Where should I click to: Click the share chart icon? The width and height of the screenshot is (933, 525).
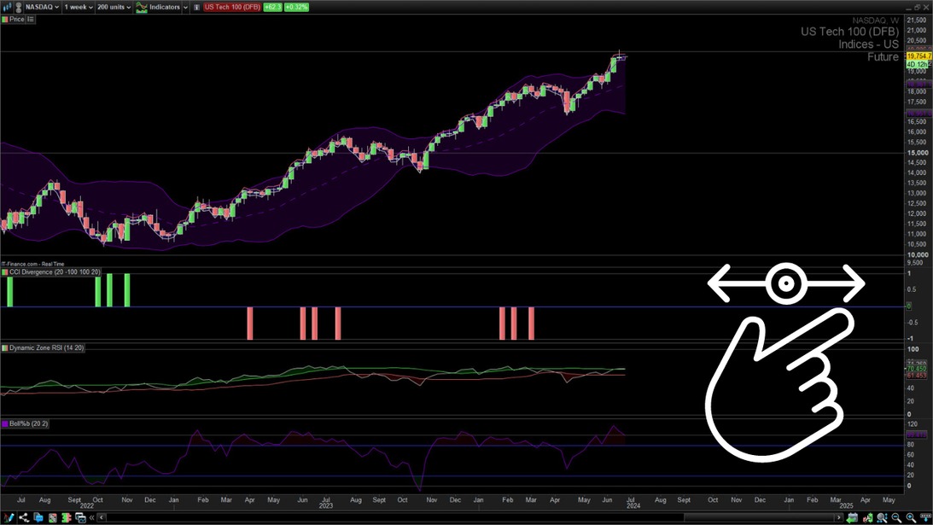25,518
